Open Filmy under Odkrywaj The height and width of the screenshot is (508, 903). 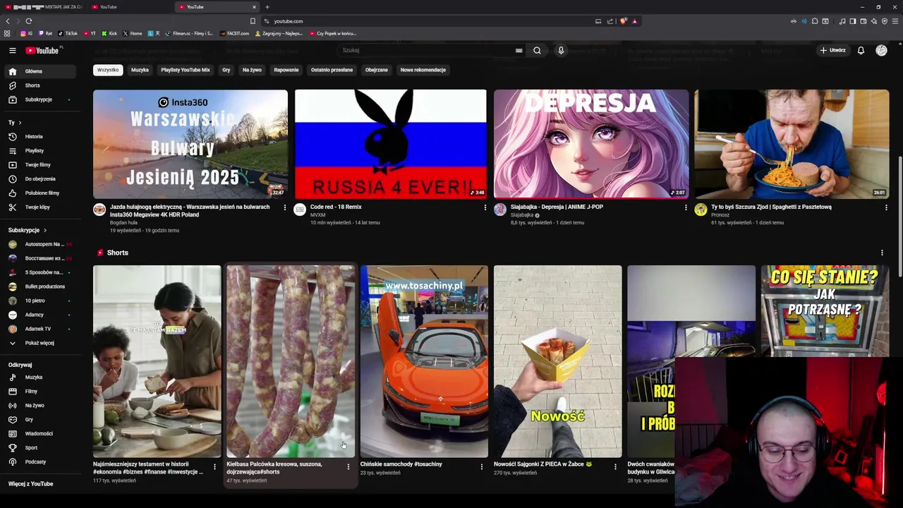pos(40,392)
